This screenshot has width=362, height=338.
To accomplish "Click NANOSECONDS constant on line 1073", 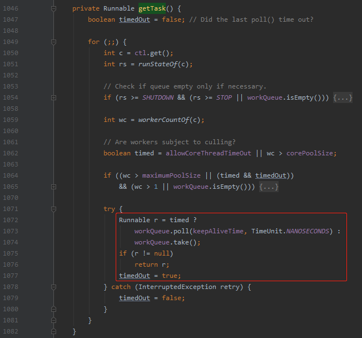I will (308, 231).
